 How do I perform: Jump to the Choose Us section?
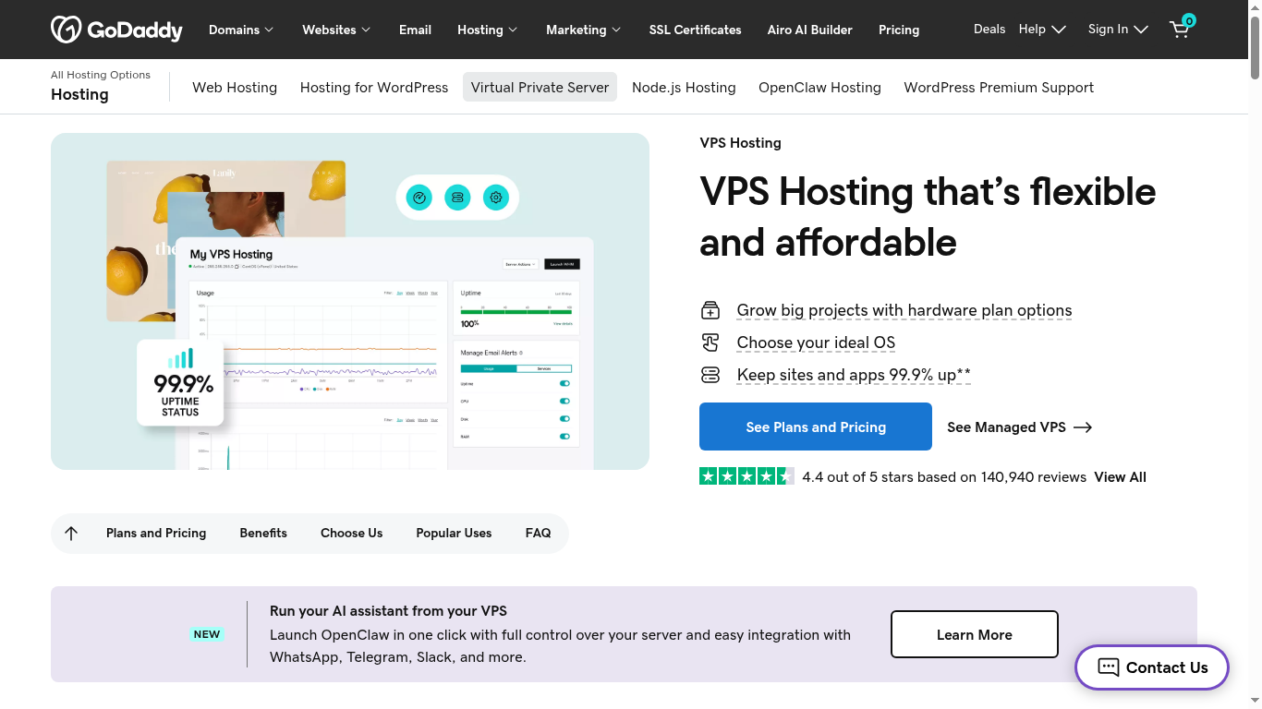[351, 533]
